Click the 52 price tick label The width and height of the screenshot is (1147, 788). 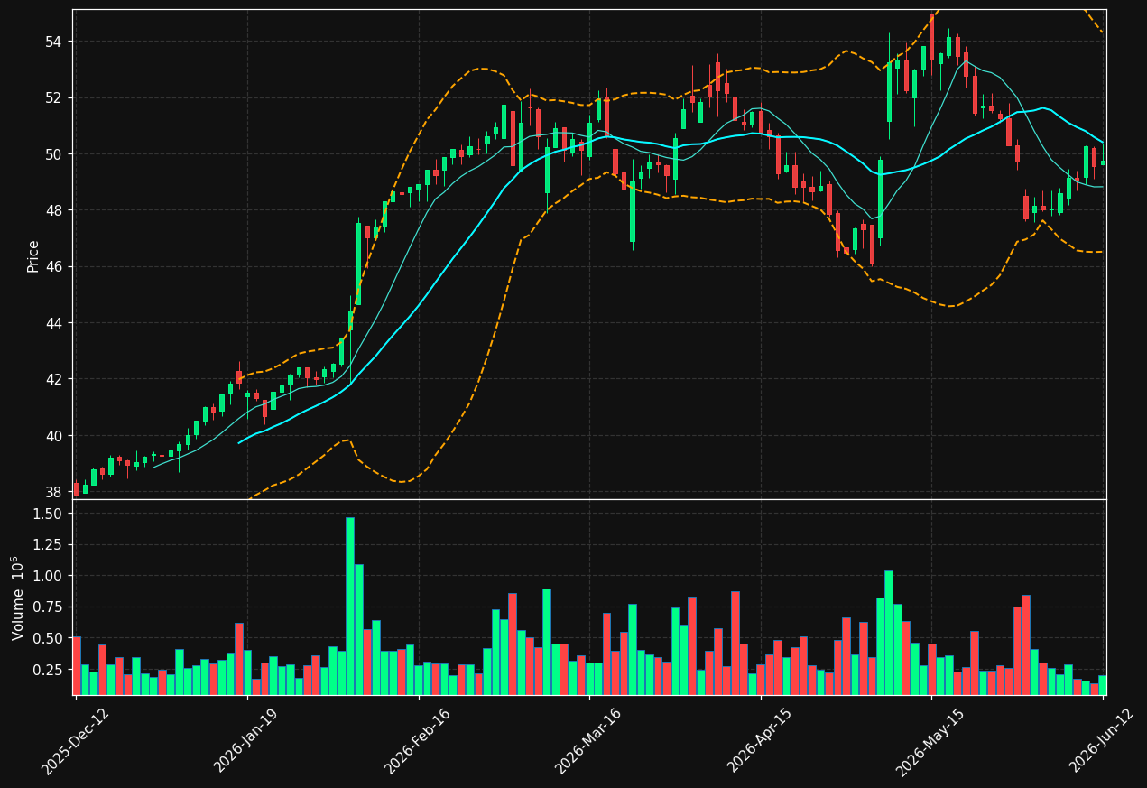pyautogui.click(x=53, y=97)
